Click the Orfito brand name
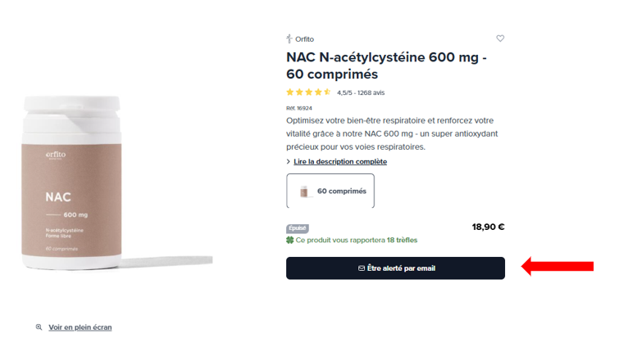Screen dimensions: 619x351 (x=304, y=39)
